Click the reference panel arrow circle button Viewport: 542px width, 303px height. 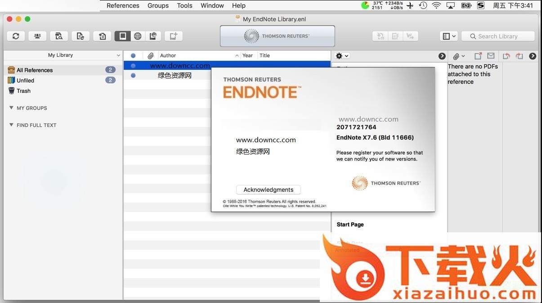coord(442,56)
